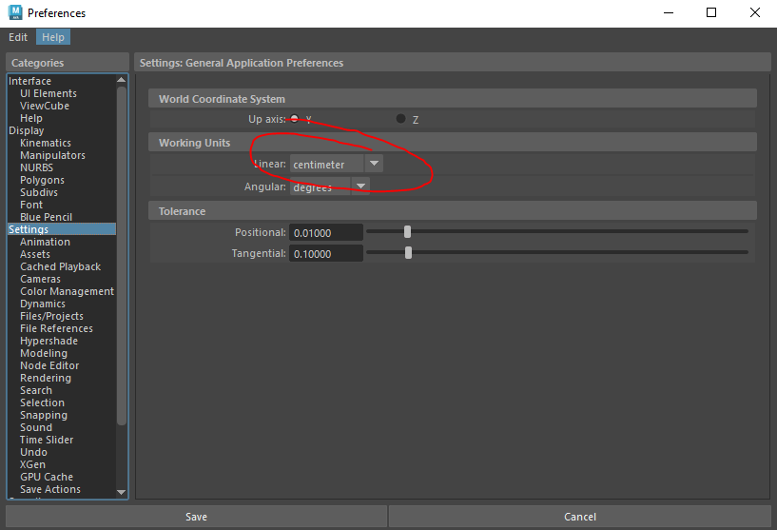Select the Time Slider category
The height and width of the screenshot is (530, 777).
(x=47, y=440)
